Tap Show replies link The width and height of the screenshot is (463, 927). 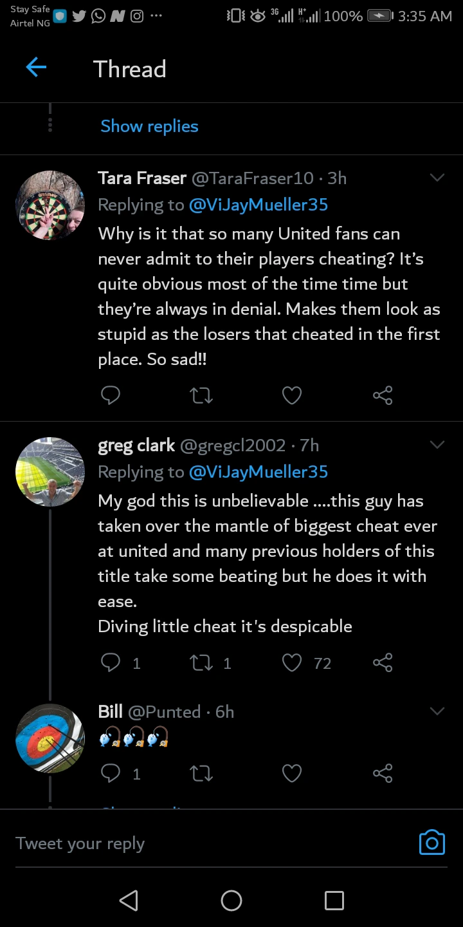pos(149,126)
